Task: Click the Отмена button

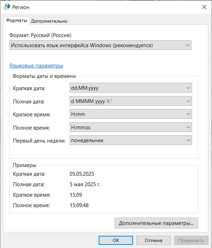Action: tap(153, 240)
